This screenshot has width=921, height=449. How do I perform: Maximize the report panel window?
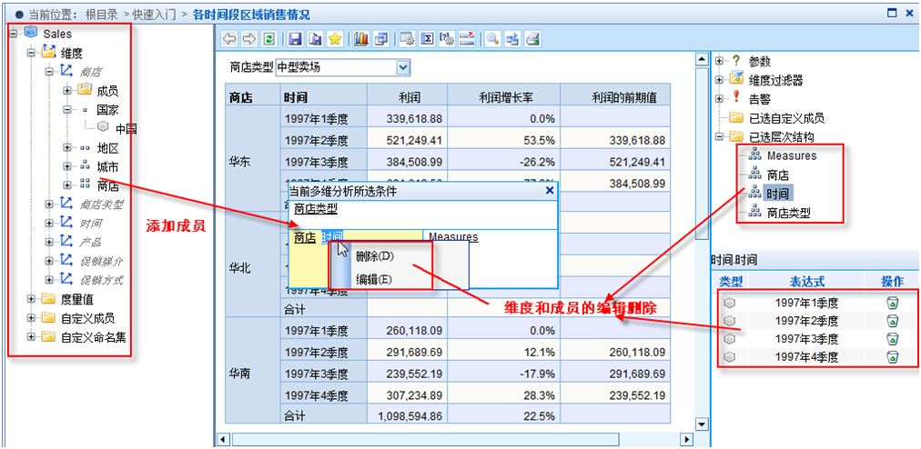(892, 13)
